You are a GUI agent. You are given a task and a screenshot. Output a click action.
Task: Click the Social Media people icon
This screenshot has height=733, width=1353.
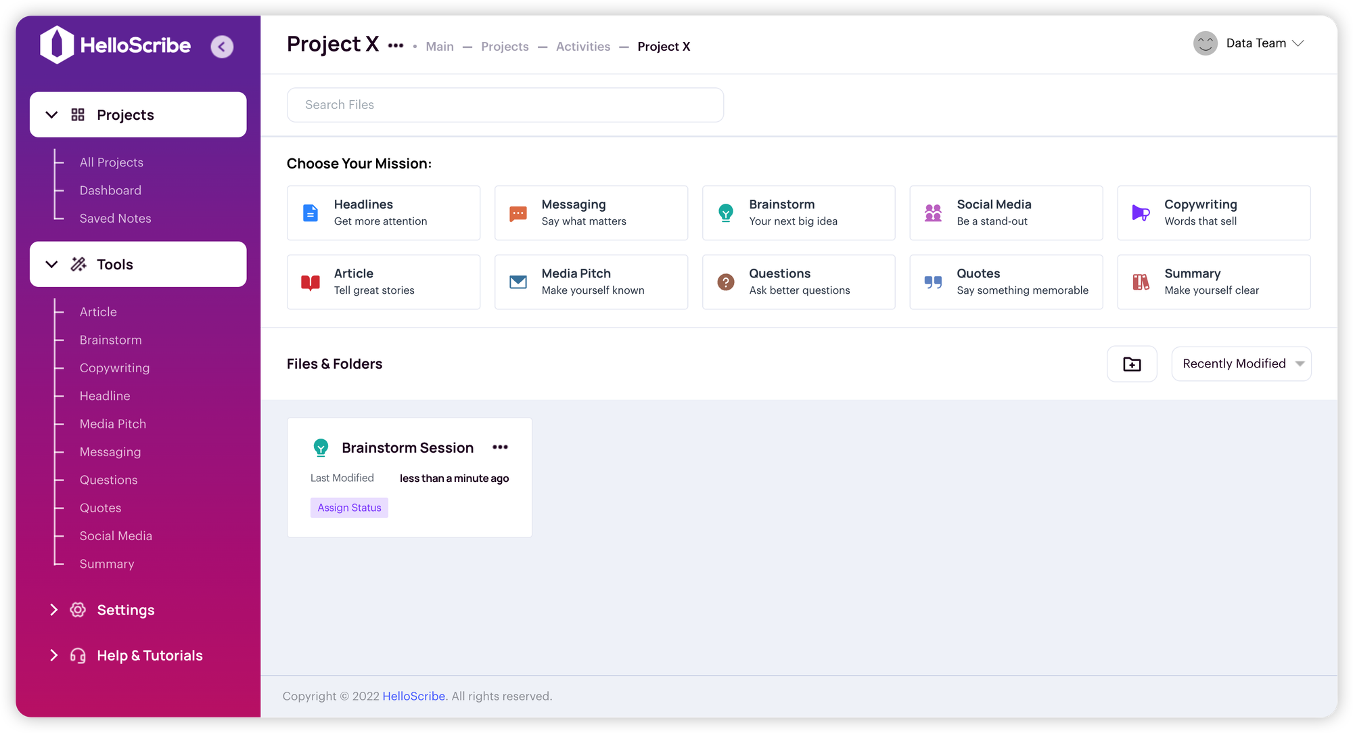[x=934, y=213]
